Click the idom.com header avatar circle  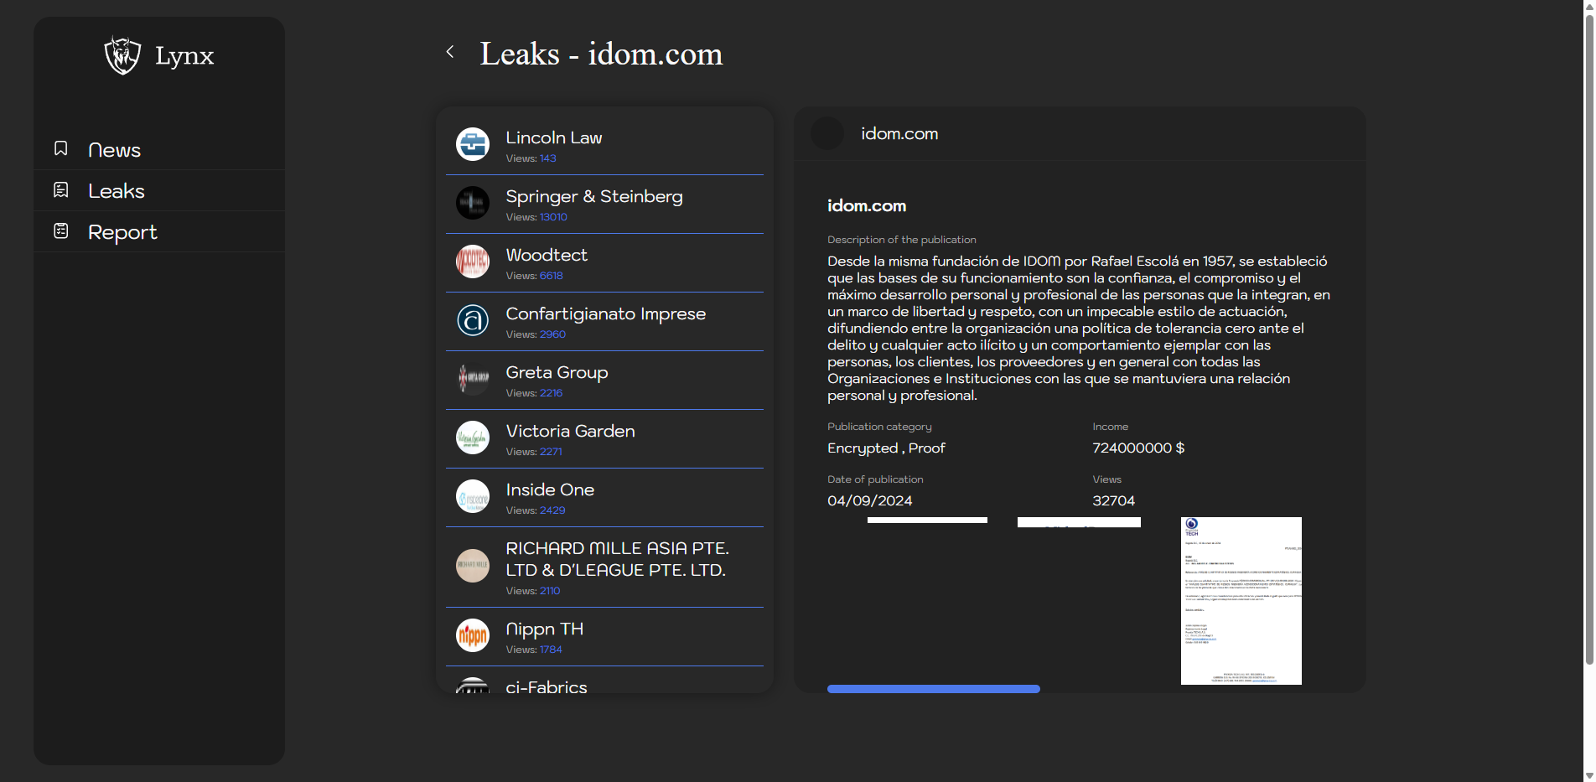tap(827, 134)
